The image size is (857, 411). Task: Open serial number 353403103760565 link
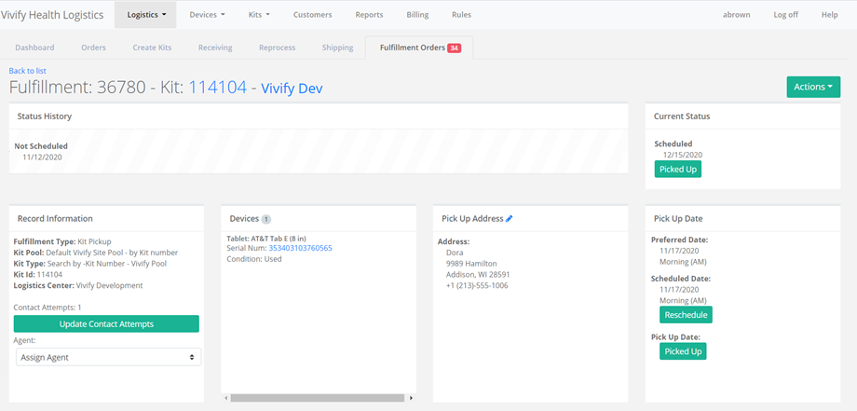click(300, 248)
